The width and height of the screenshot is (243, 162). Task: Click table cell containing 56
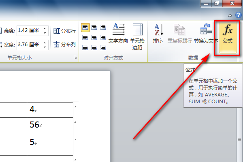pyautogui.click(x=50, y=126)
